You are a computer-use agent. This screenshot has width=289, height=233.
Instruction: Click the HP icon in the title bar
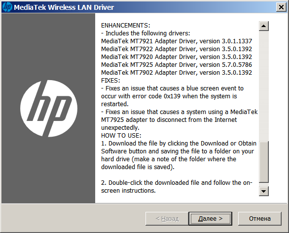pyautogui.click(x=7, y=7)
